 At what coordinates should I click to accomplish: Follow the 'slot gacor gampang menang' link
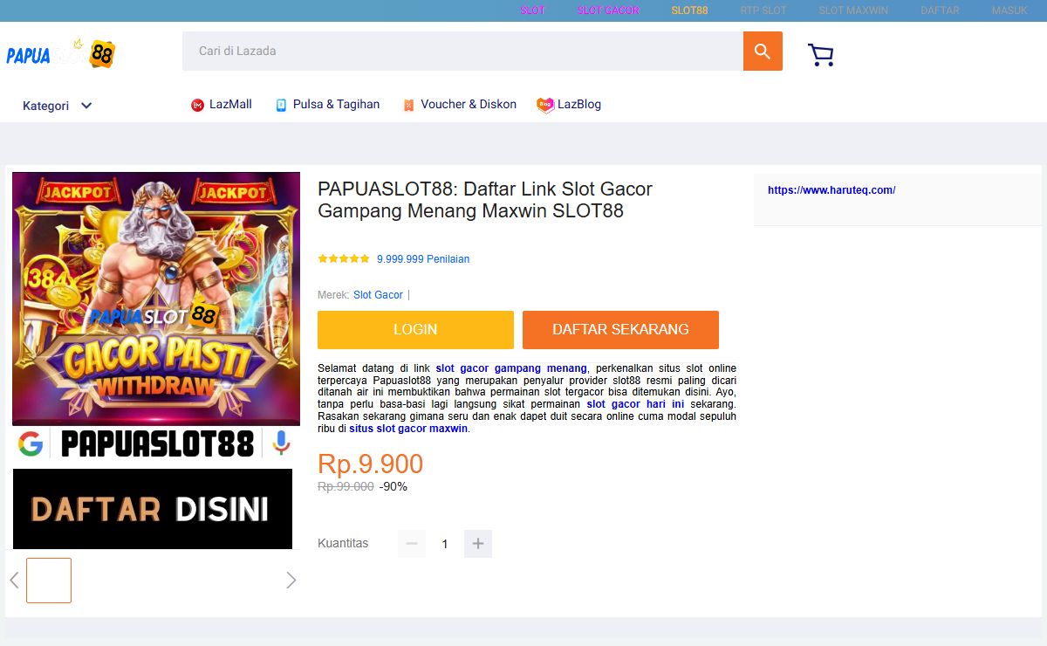pos(511,368)
